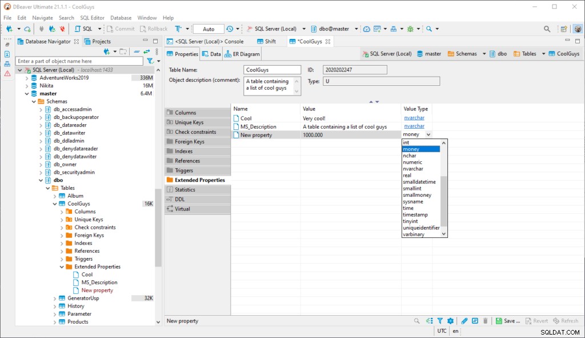Screen dimensions: 585x338
Task: Click the green bug debug icon
Action: (410, 29)
